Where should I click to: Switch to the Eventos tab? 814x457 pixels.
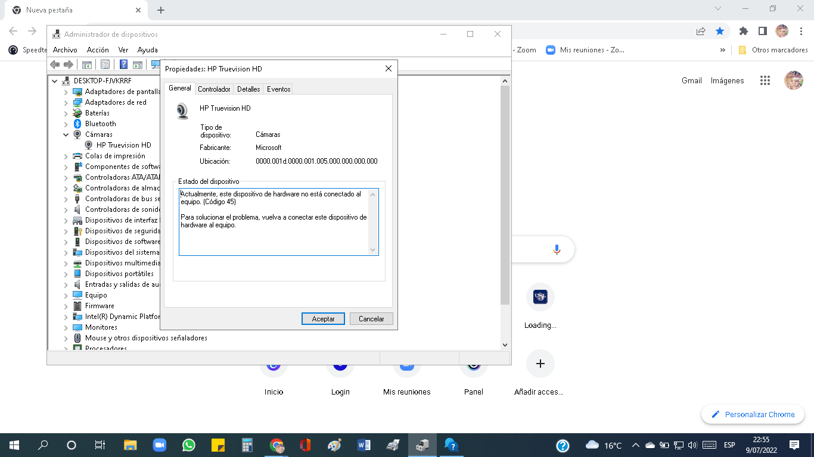pos(278,89)
